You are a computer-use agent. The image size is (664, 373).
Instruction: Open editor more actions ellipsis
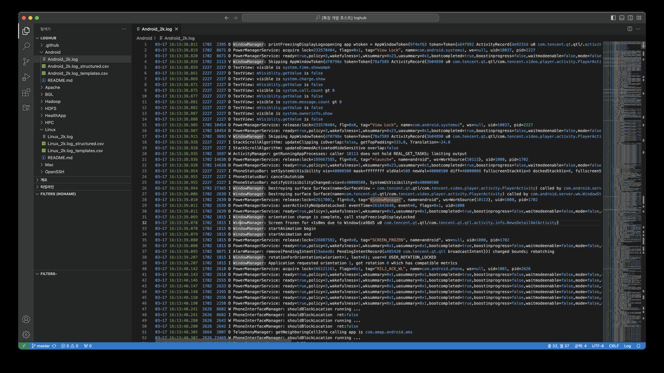click(639, 29)
